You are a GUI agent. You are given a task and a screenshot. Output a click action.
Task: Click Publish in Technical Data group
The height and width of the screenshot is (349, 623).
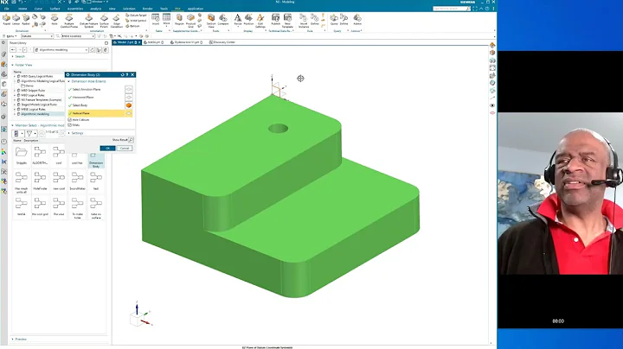pos(275,20)
